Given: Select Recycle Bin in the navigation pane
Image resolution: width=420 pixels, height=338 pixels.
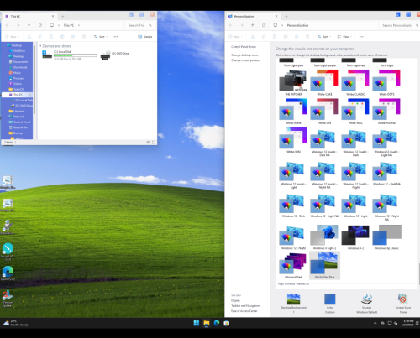Looking at the screenshot, I should [20, 127].
